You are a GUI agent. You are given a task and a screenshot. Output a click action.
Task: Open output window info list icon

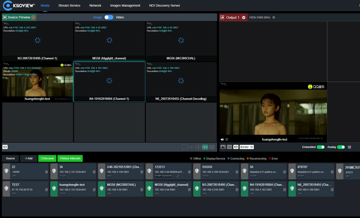tap(227, 139)
